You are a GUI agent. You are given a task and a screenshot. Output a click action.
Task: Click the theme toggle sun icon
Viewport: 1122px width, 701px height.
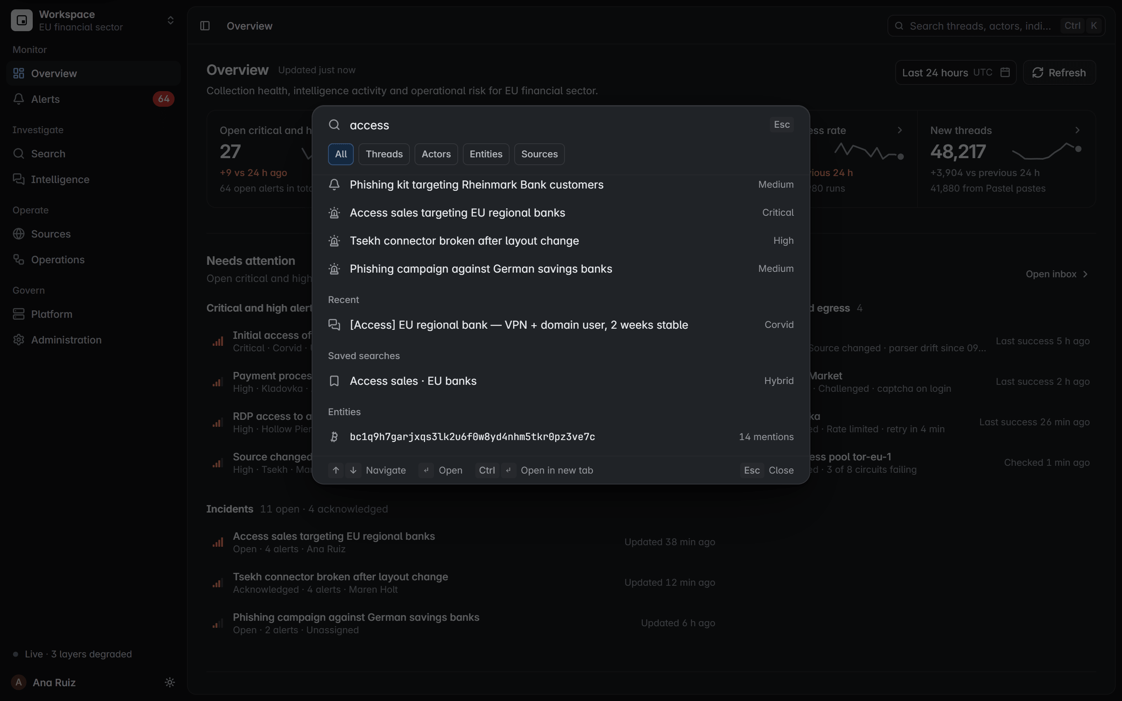[x=170, y=682]
